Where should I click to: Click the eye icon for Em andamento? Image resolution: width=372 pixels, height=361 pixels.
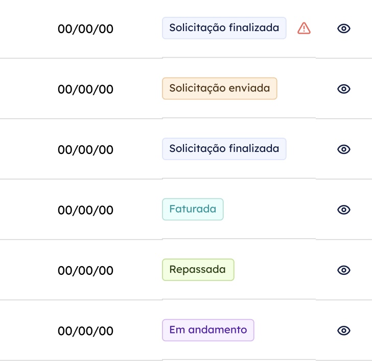click(x=344, y=330)
